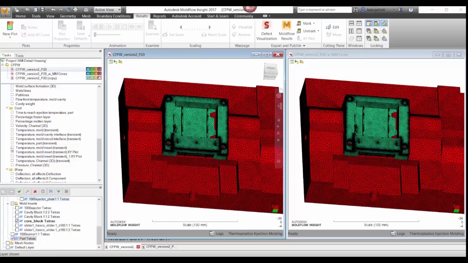Open the Home ribbon tab
This screenshot has width=468, height=263.
pyautogui.click(x=20, y=16)
